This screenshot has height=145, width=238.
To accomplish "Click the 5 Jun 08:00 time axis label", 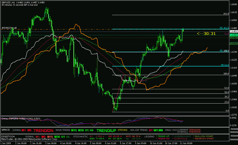I will pos(96,143).
